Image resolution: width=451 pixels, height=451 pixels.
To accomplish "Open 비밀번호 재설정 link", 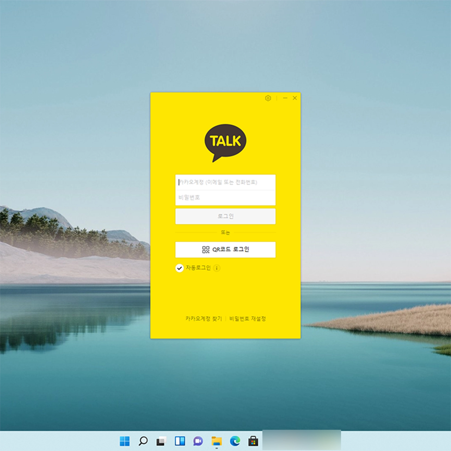I will coord(247,318).
